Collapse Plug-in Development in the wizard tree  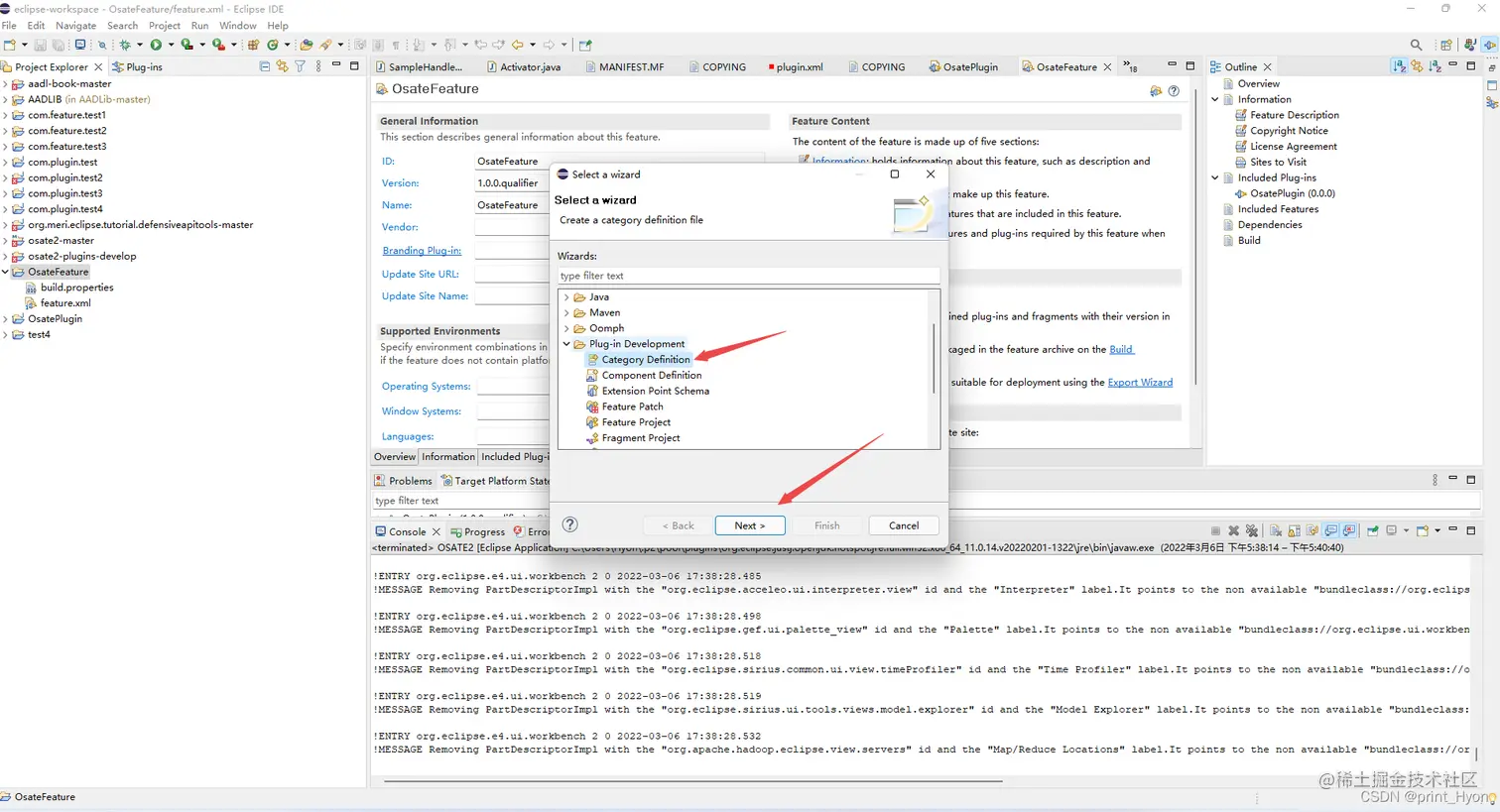[566, 344]
